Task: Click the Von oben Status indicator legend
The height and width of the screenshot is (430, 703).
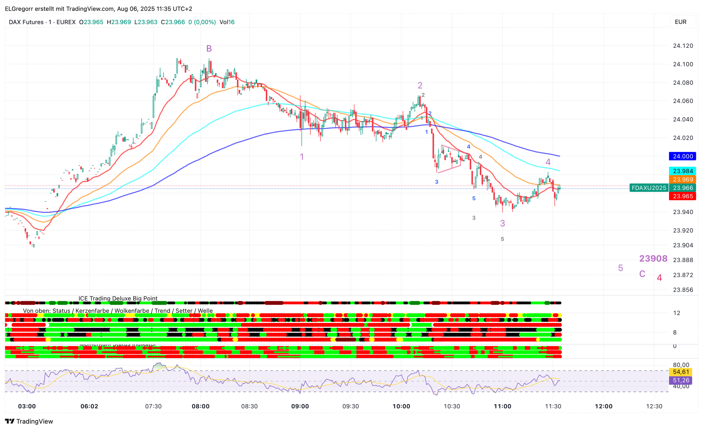Action: [118, 311]
